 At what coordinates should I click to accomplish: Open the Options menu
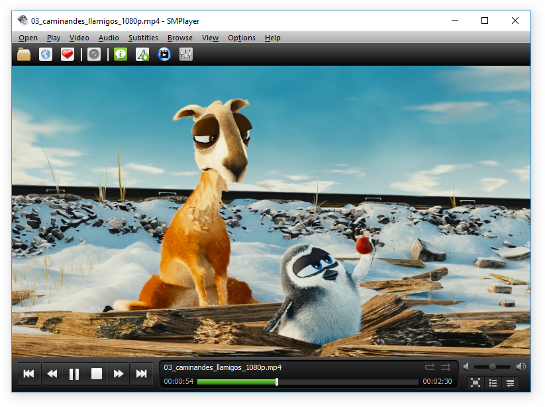click(x=241, y=38)
